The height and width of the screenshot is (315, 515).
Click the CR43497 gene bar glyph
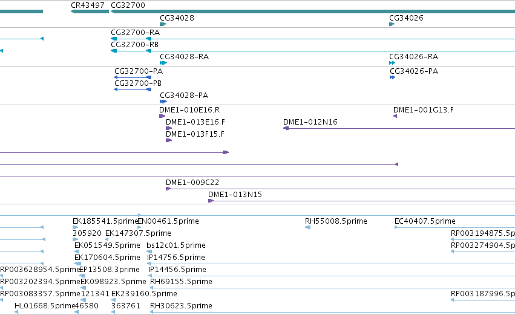[x=90, y=11]
